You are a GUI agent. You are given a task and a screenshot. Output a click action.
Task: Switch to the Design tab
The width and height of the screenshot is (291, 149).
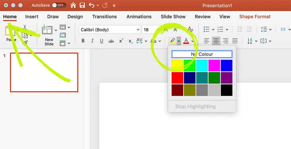click(75, 17)
